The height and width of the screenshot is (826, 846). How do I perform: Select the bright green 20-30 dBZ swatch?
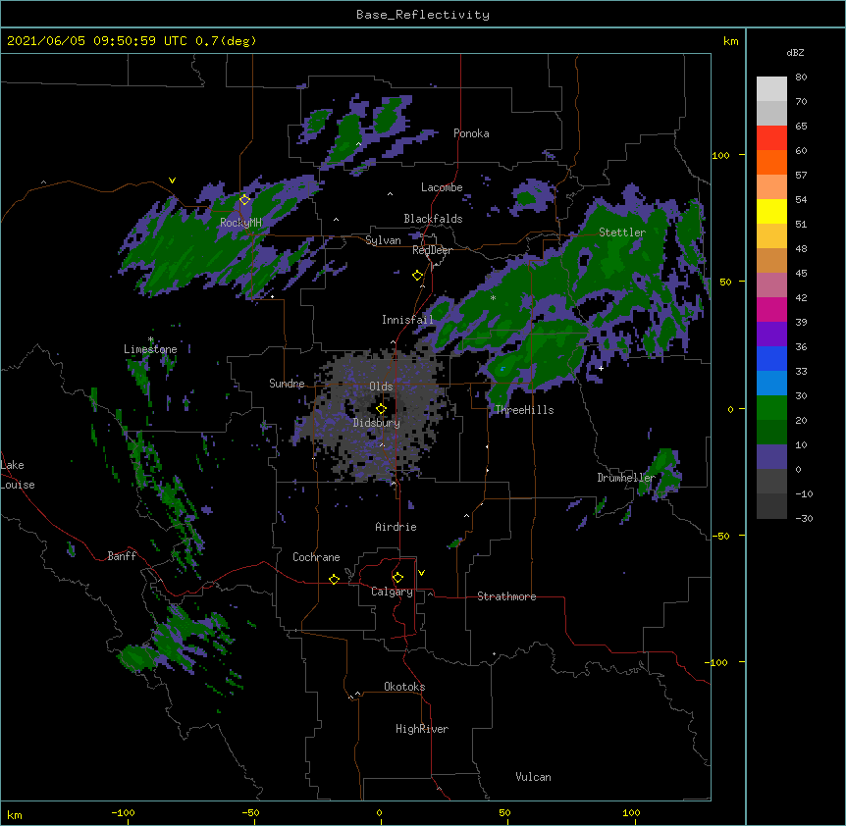771,408
